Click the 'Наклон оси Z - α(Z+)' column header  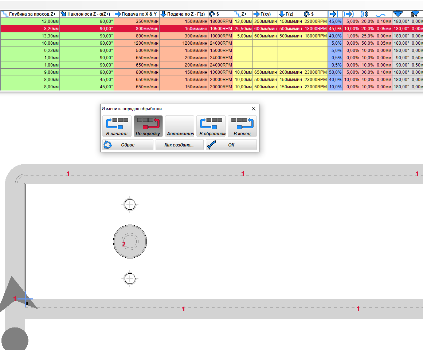(x=87, y=14)
